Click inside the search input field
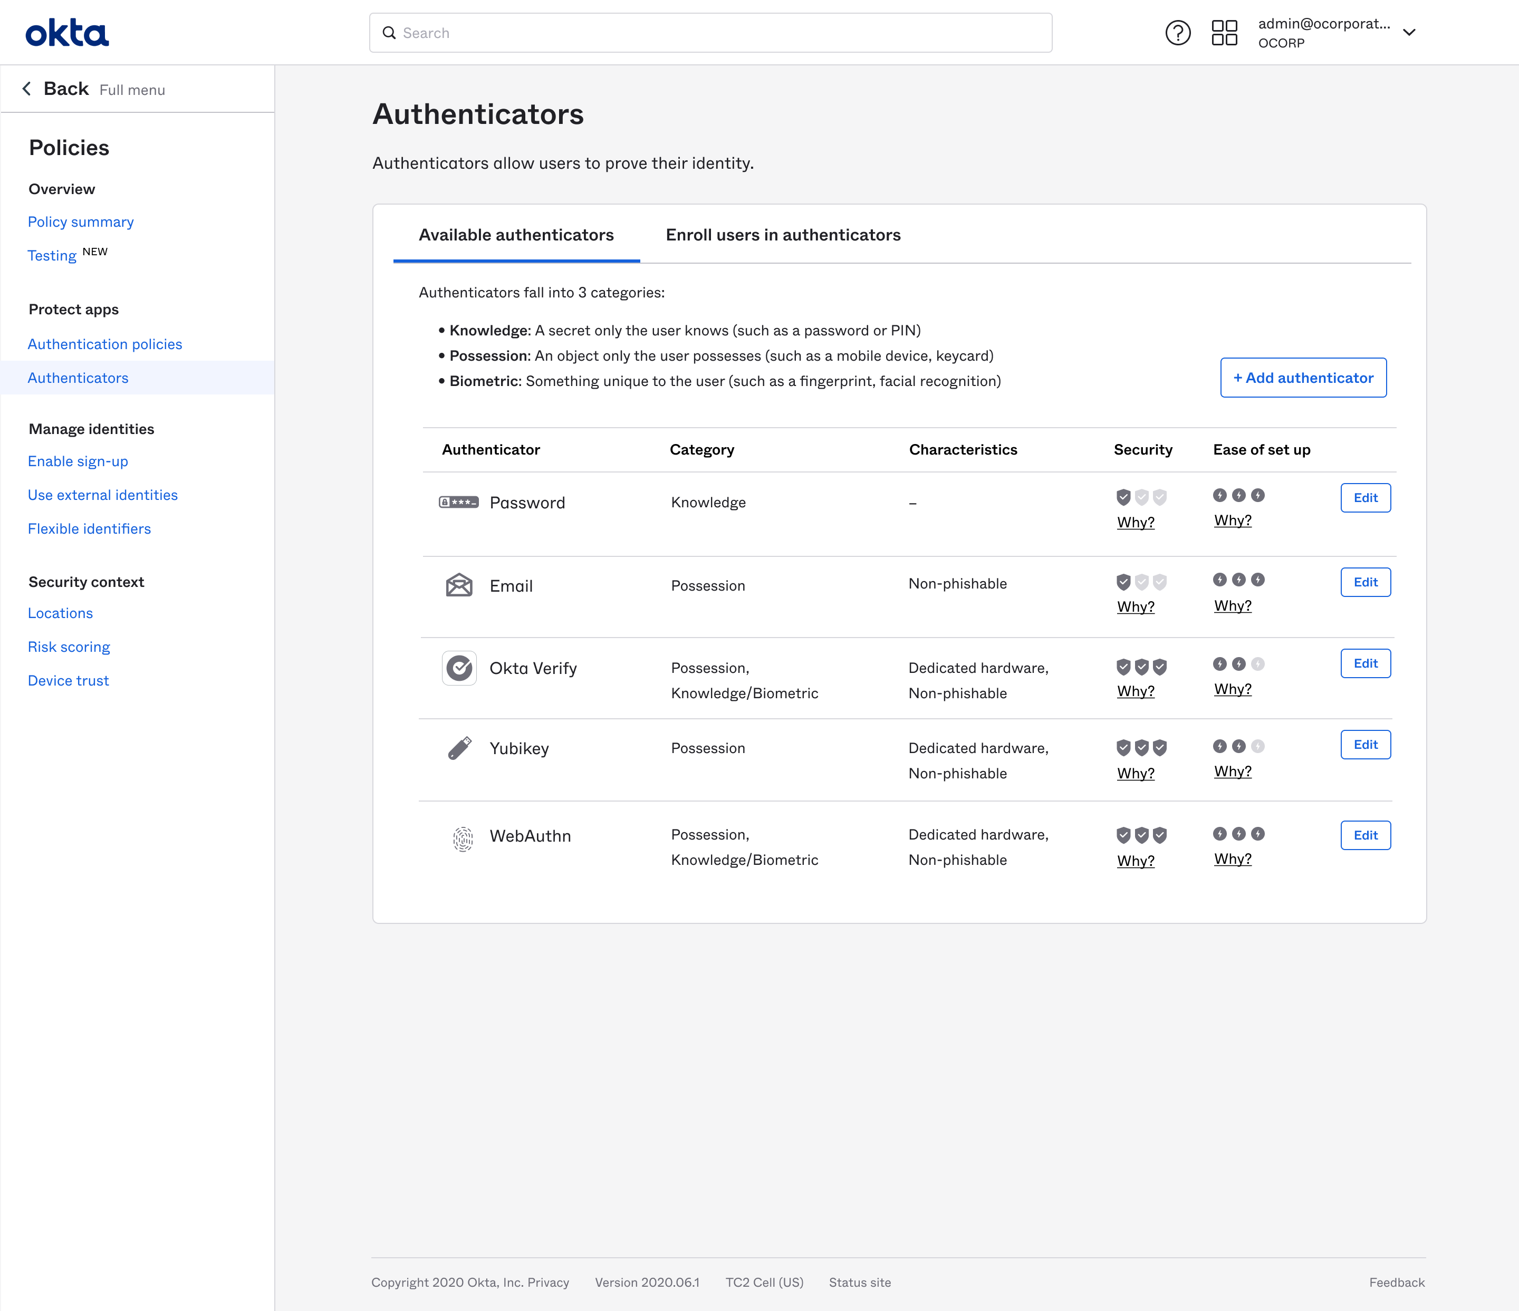The height and width of the screenshot is (1311, 1519). (x=660, y=32)
